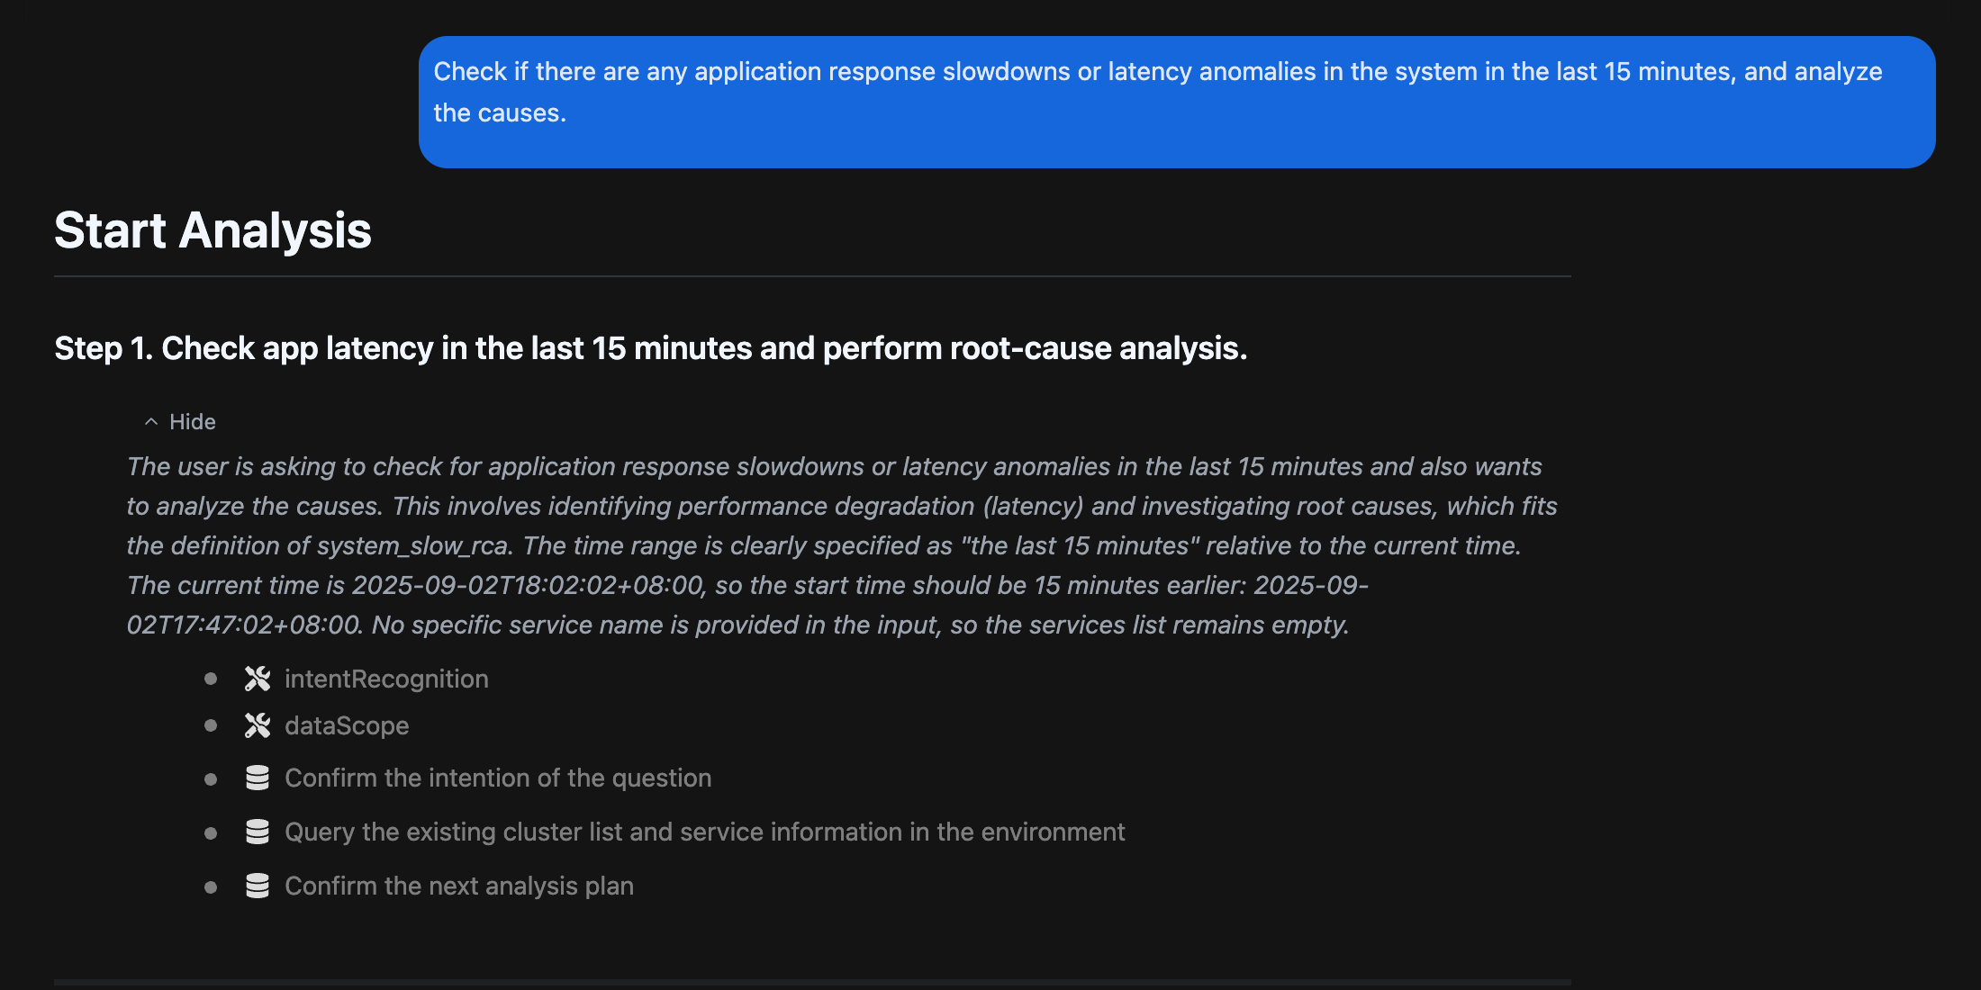Select 'Confirm the next analysis plan' step
Viewport: 1981px width, 990px height.
(459, 886)
